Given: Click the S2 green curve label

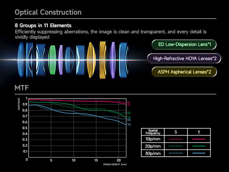Looking at the screenshot, I should 129,113.
